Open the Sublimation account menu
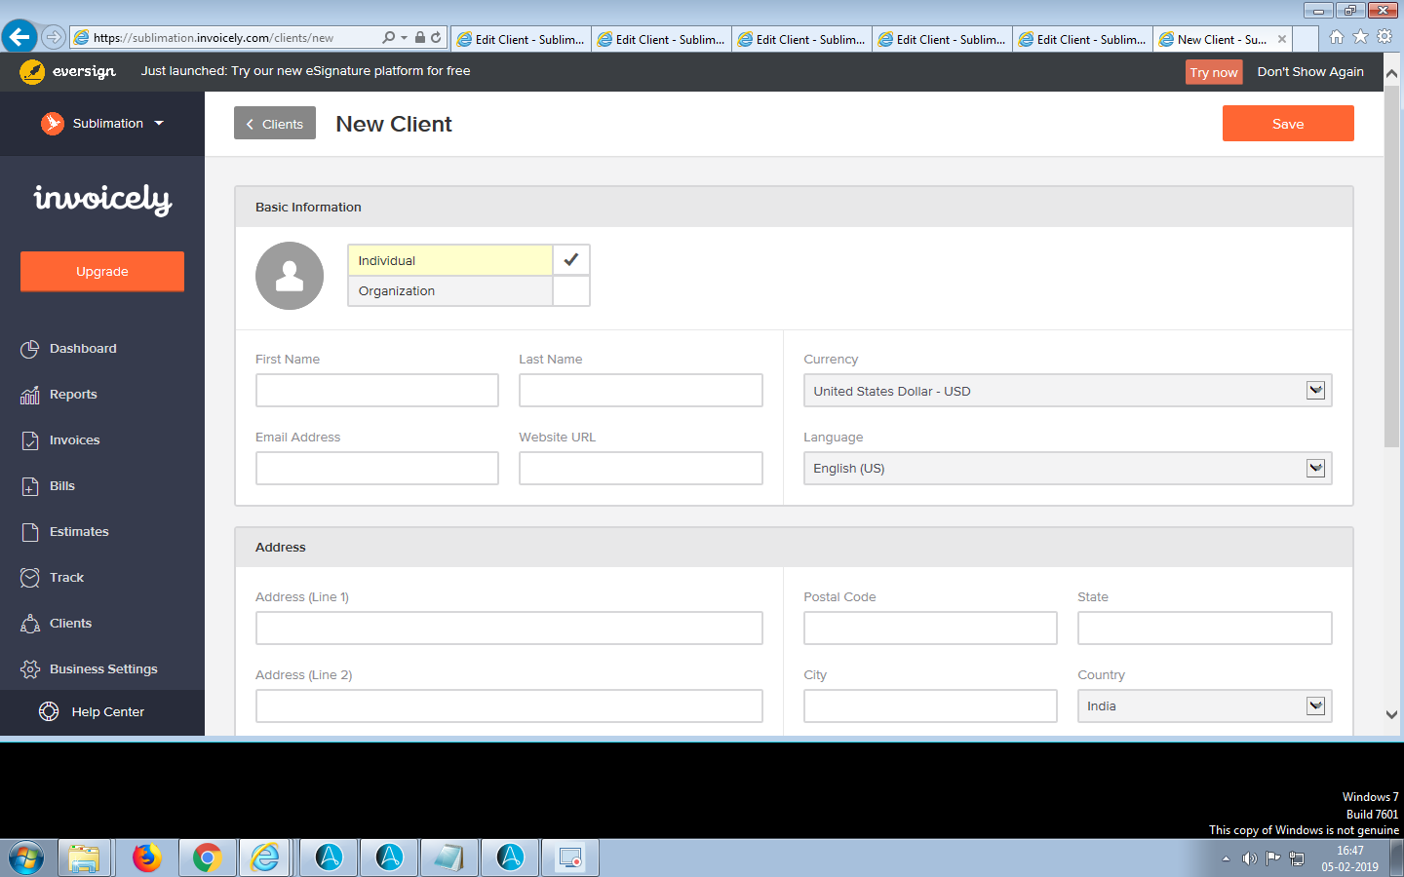Screen dimensions: 1404x877 coord(102,124)
